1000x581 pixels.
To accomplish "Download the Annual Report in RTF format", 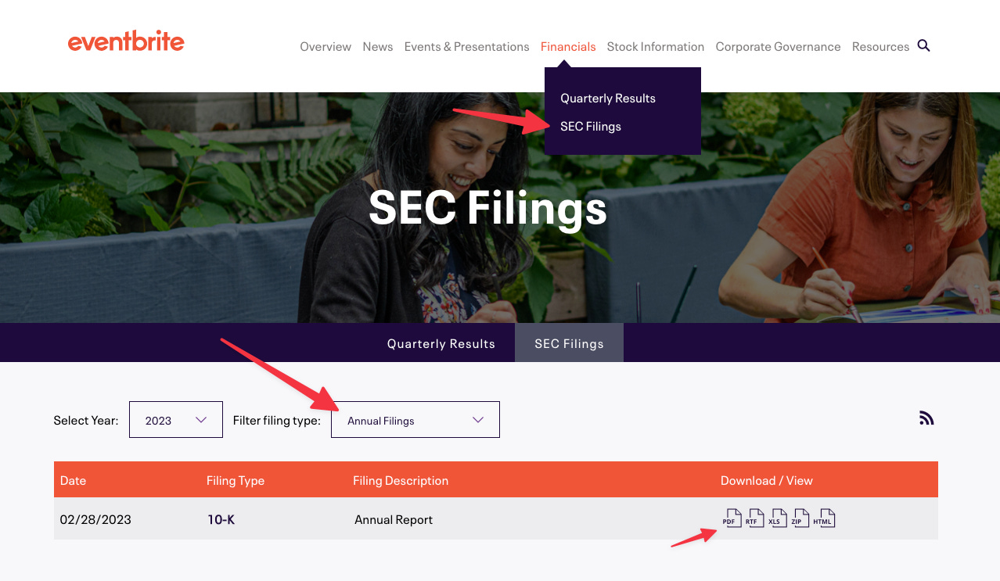I will point(755,518).
